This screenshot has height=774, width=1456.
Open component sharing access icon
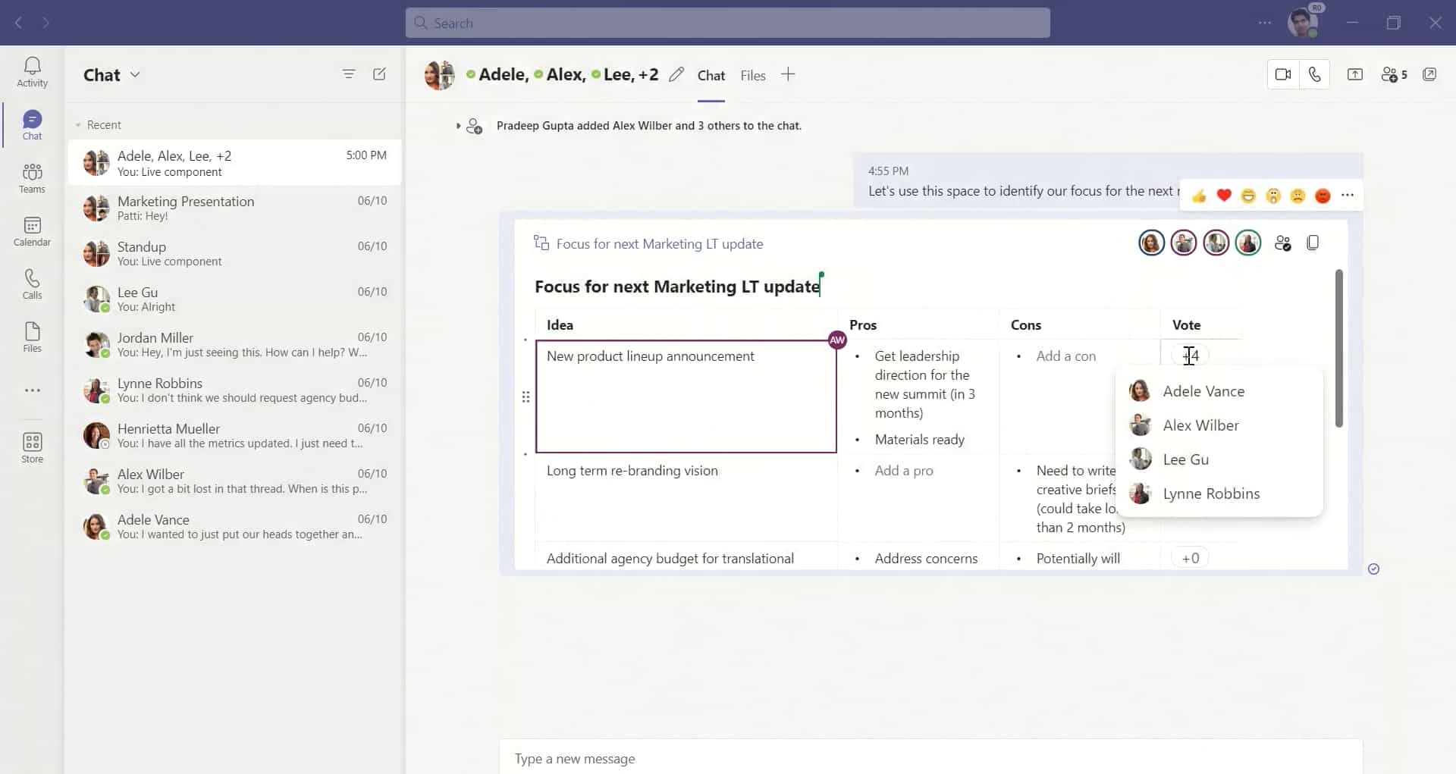point(1282,243)
